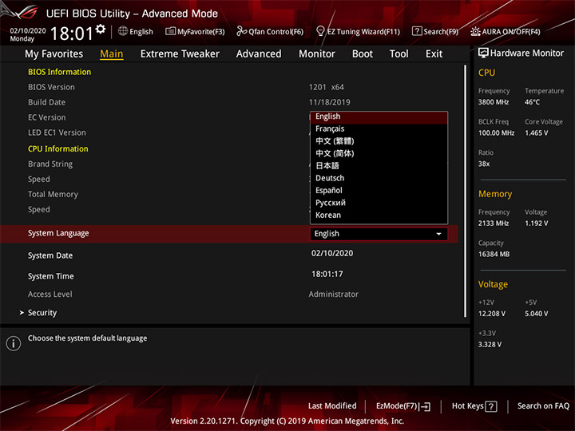Click the Administrator access level value
This screenshot has height=431, width=575.
pyautogui.click(x=333, y=294)
